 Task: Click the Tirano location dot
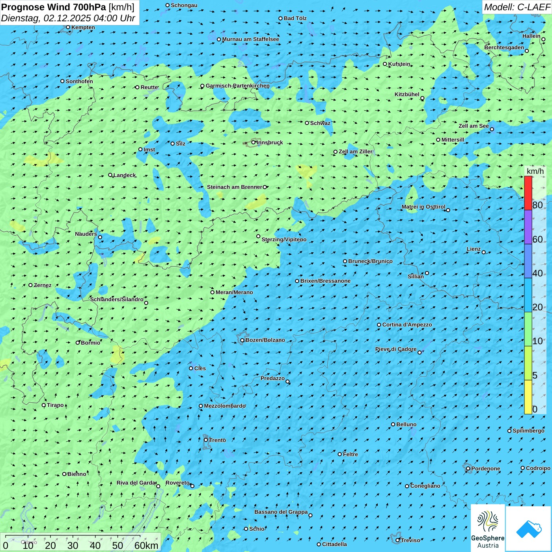pyautogui.click(x=44, y=405)
